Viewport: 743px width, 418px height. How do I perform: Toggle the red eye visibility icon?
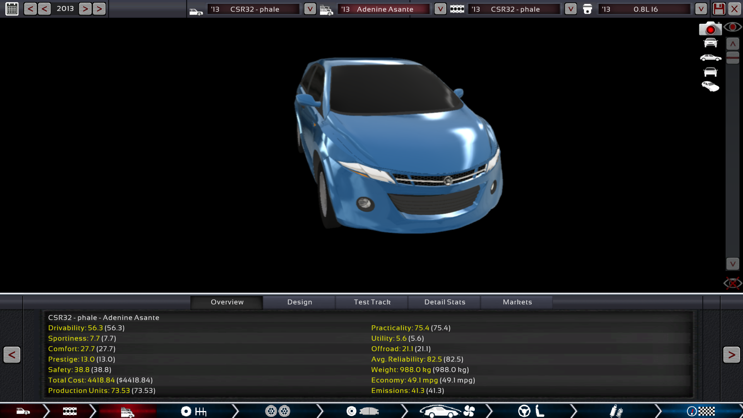coord(733,27)
